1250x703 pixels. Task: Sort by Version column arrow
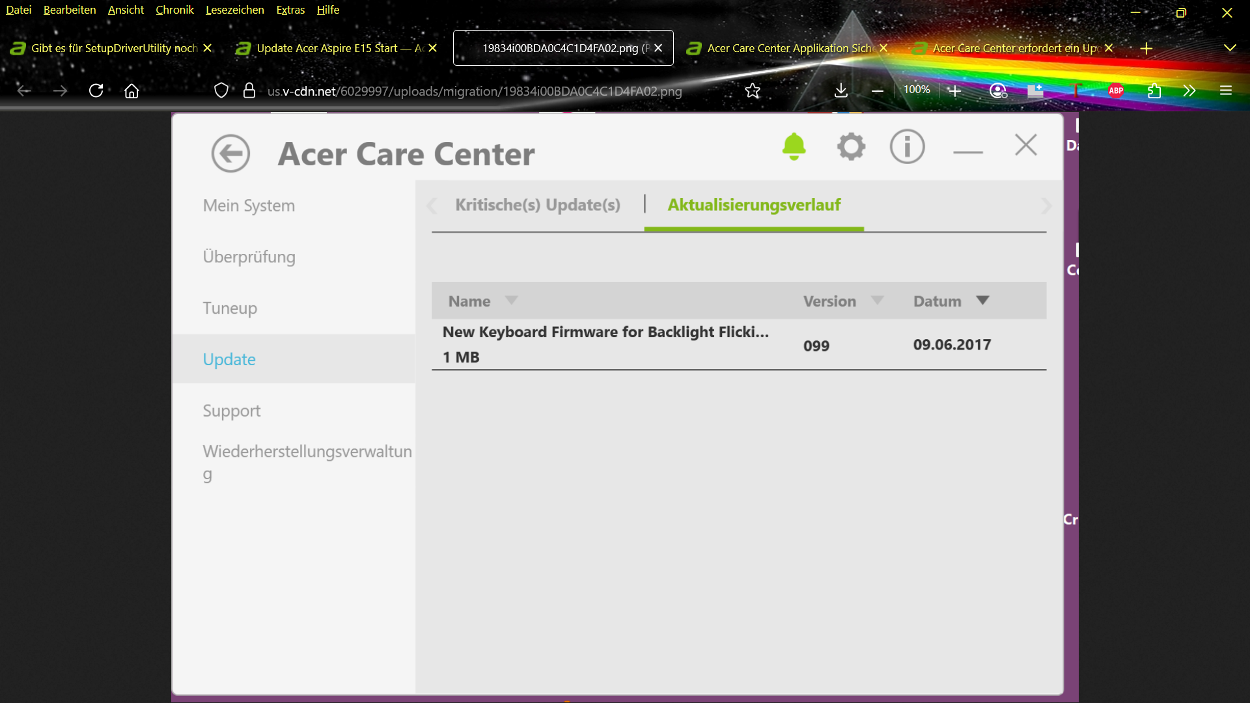877,300
